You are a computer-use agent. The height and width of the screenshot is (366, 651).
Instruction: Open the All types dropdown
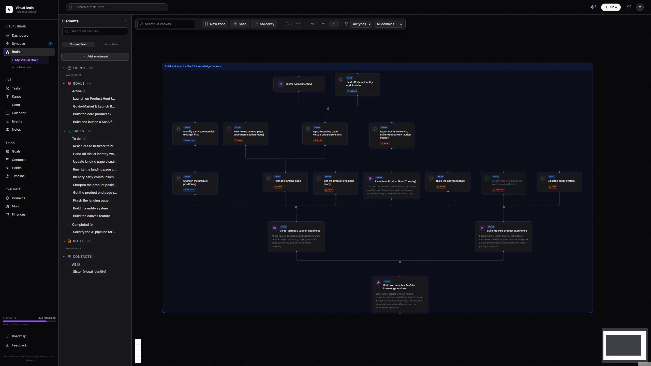(361, 24)
